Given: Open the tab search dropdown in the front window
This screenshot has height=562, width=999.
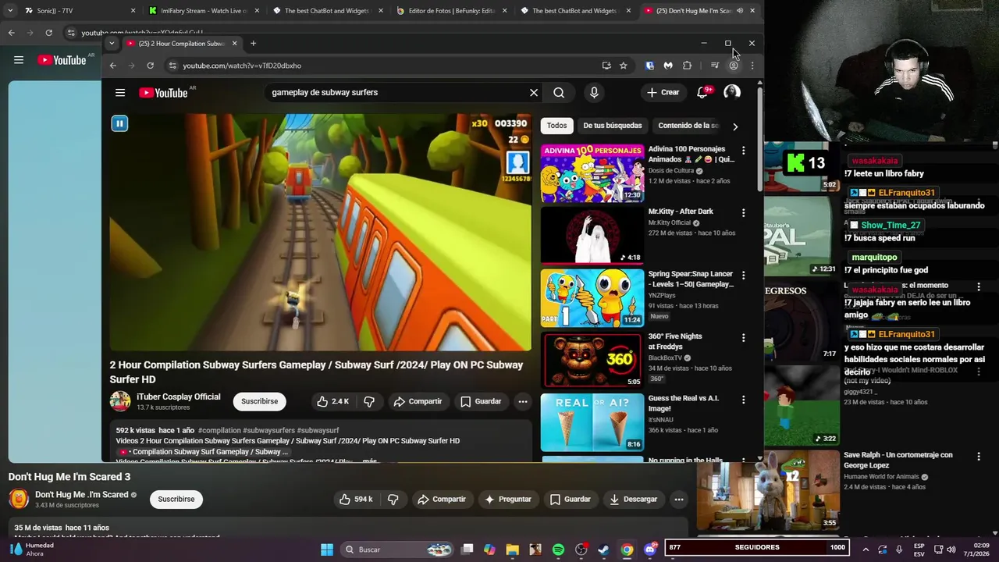Looking at the screenshot, I should 112,44.
